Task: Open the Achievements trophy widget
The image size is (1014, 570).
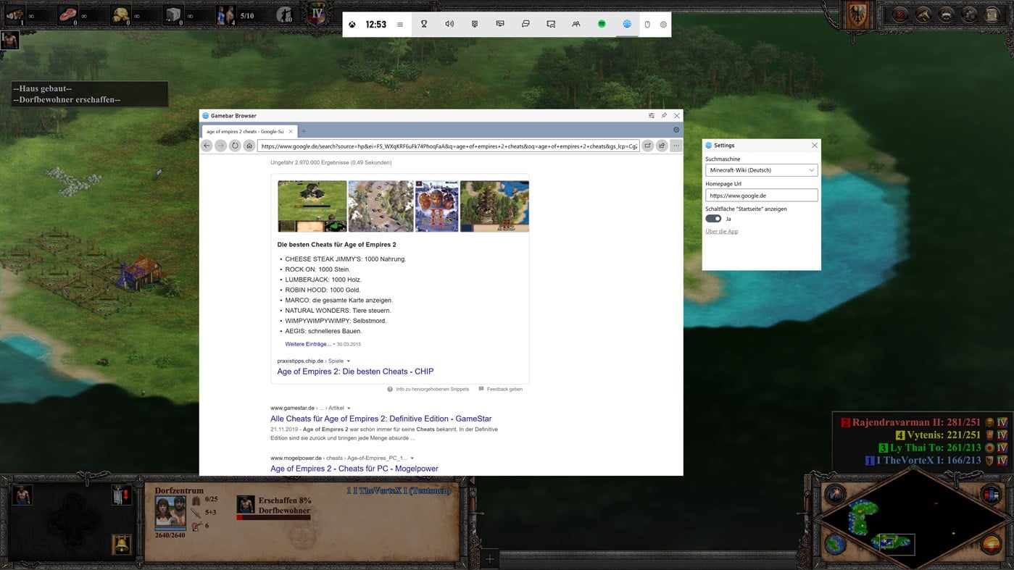Action: pos(424,24)
